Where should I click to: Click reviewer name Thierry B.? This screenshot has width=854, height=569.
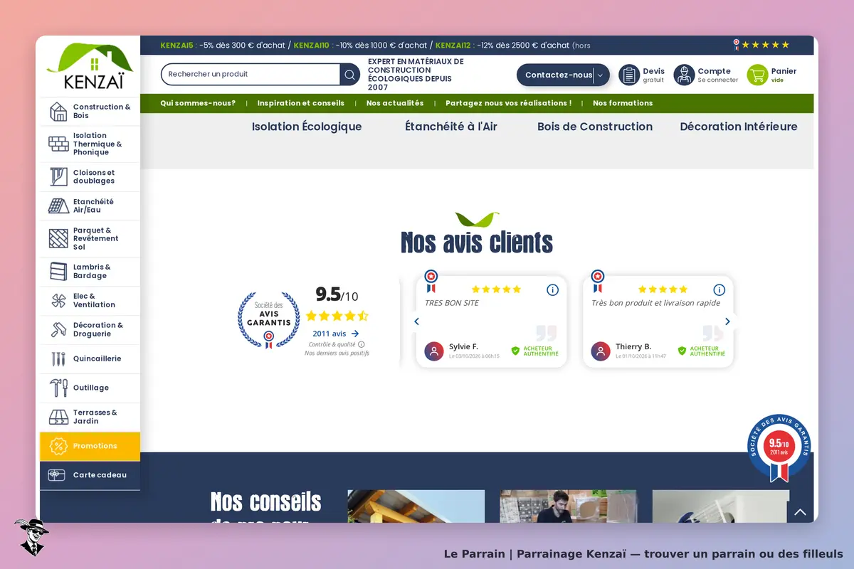tap(633, 346)
